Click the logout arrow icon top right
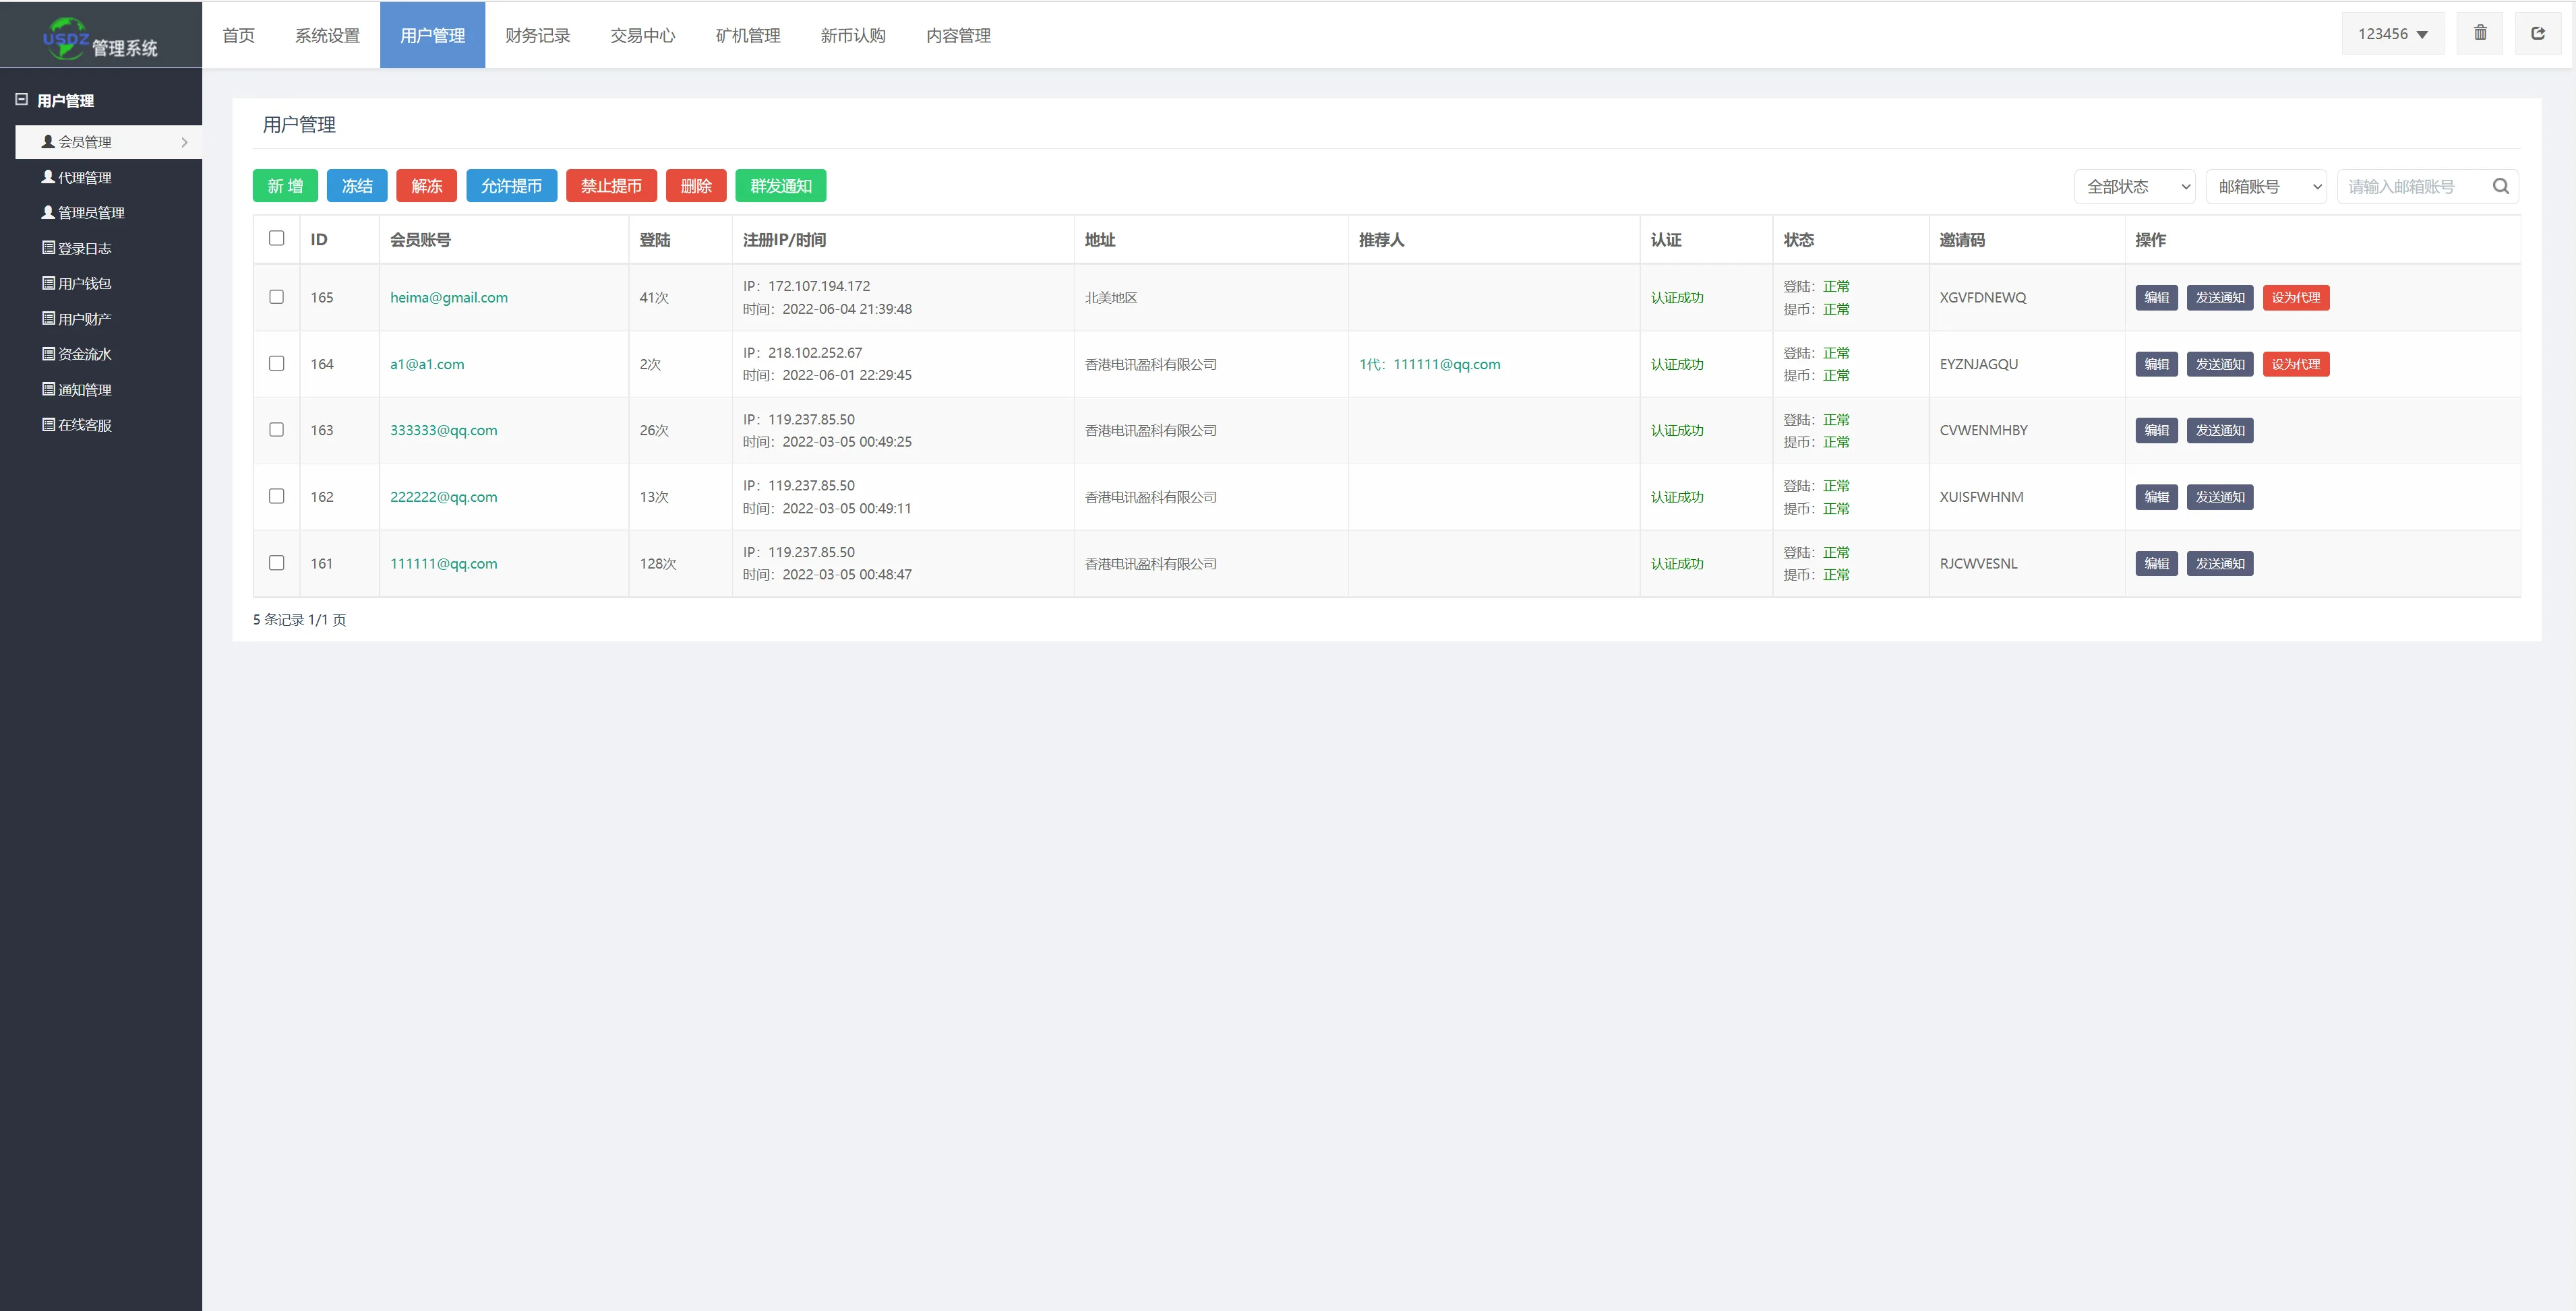Screen dimensions: 2576x1311 pos(2538,33)
